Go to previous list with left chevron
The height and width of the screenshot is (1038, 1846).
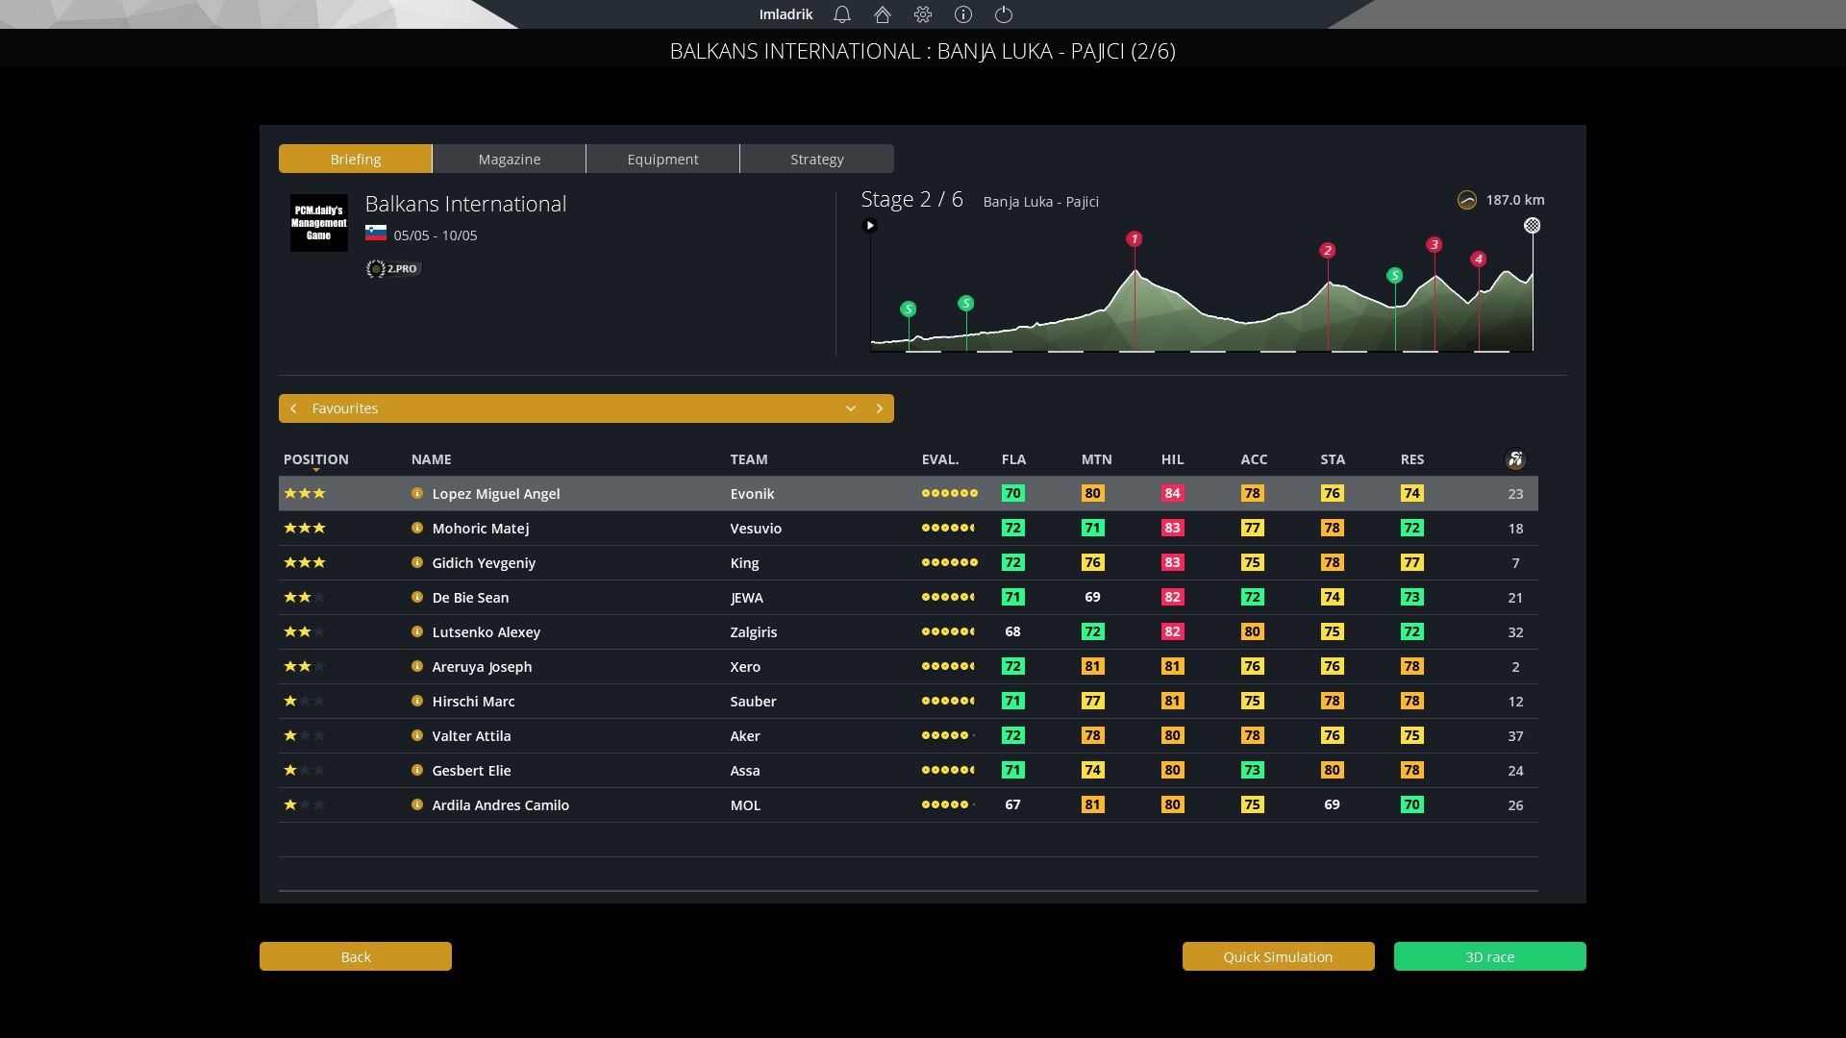point(294,408)
